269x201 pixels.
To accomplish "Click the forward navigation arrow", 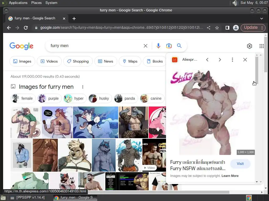I will pyautogui.click(x=17, y=28).
